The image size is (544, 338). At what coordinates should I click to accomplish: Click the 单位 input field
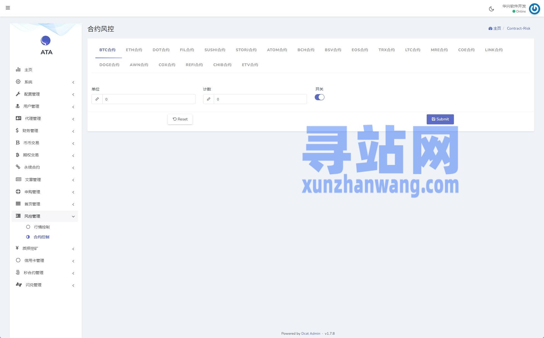coord(149,99)
